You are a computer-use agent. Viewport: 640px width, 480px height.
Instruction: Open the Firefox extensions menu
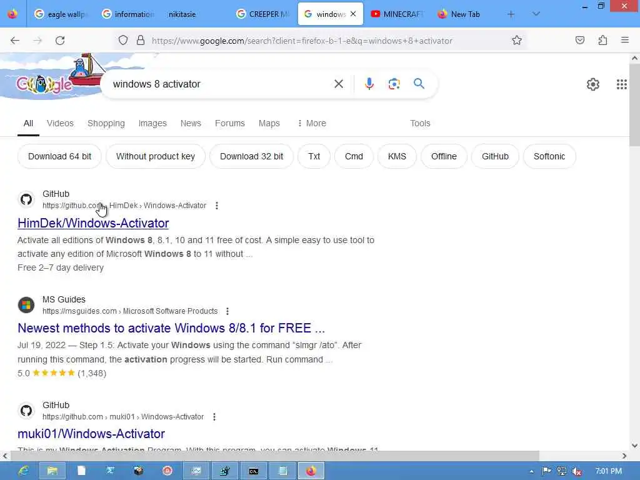click(602, 40)
